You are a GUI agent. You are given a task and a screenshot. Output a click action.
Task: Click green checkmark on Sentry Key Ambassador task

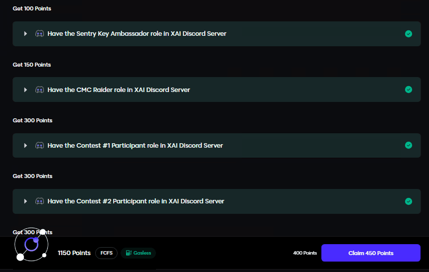[x=409, y=34]
